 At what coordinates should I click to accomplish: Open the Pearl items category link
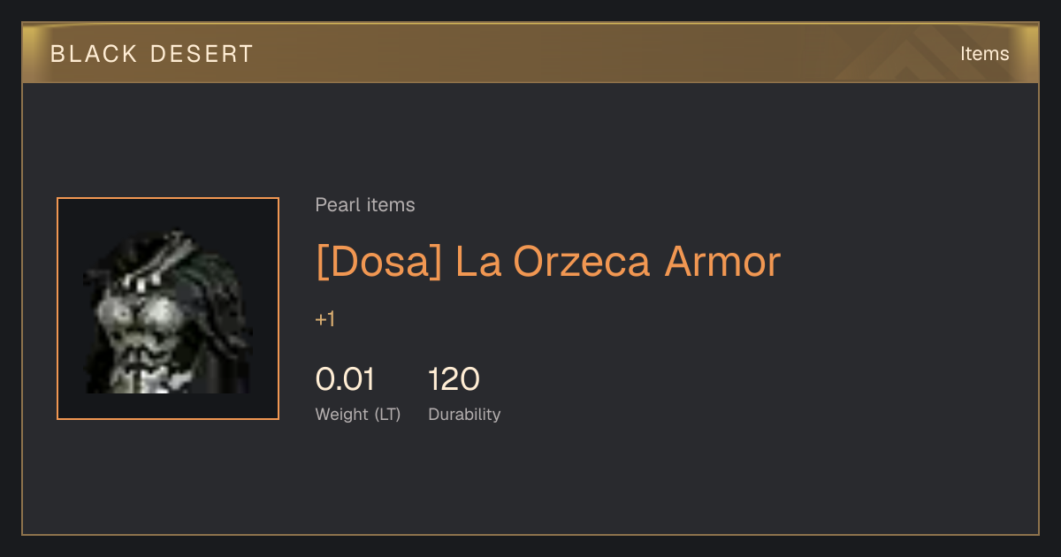coord(365,205)
